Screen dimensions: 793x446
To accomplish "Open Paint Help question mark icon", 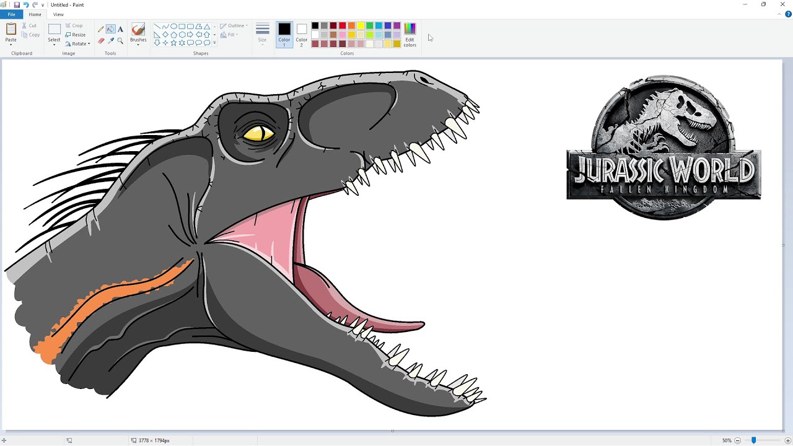I will tap(789, 14).
